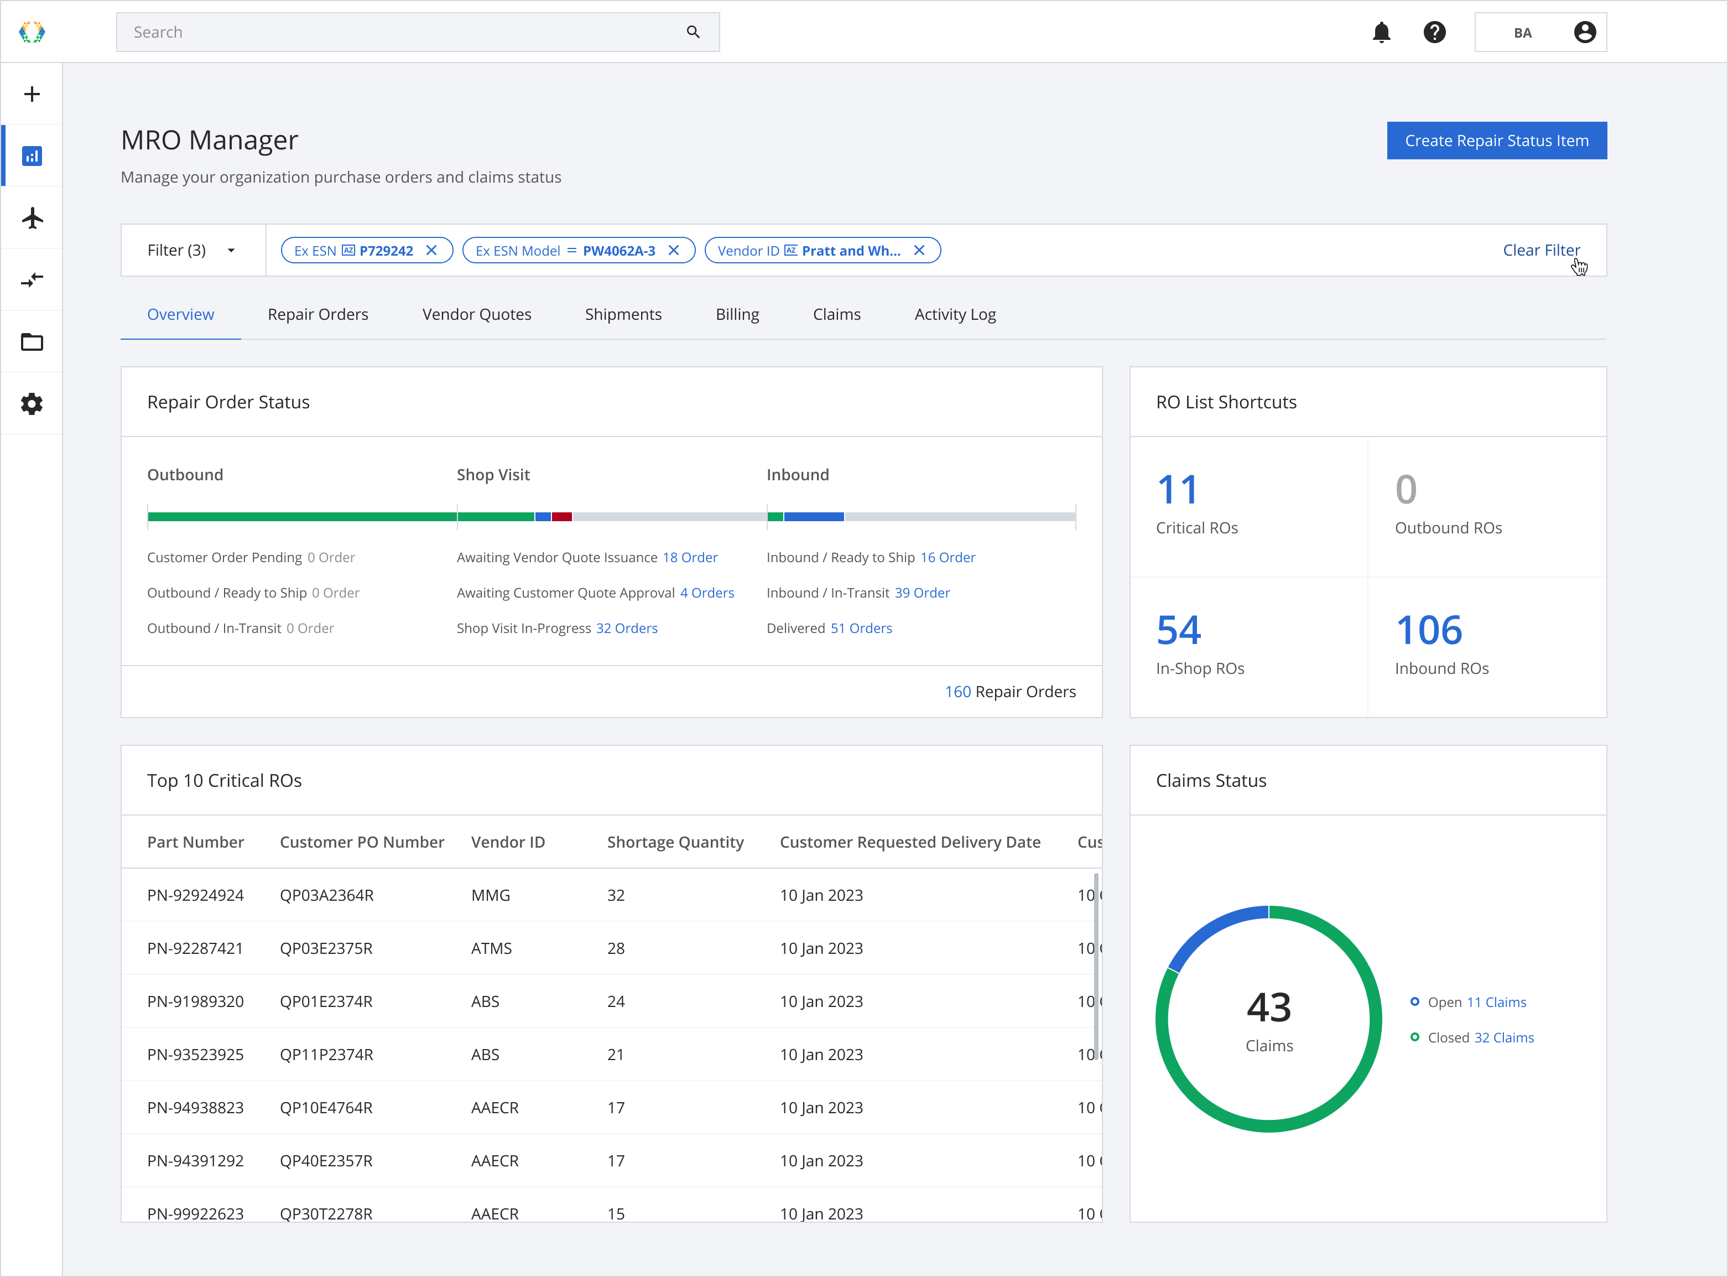Select row PN-93523925
Image resolution: width=1728 pixels, height=1277 pixels.
pos(611,1055)
